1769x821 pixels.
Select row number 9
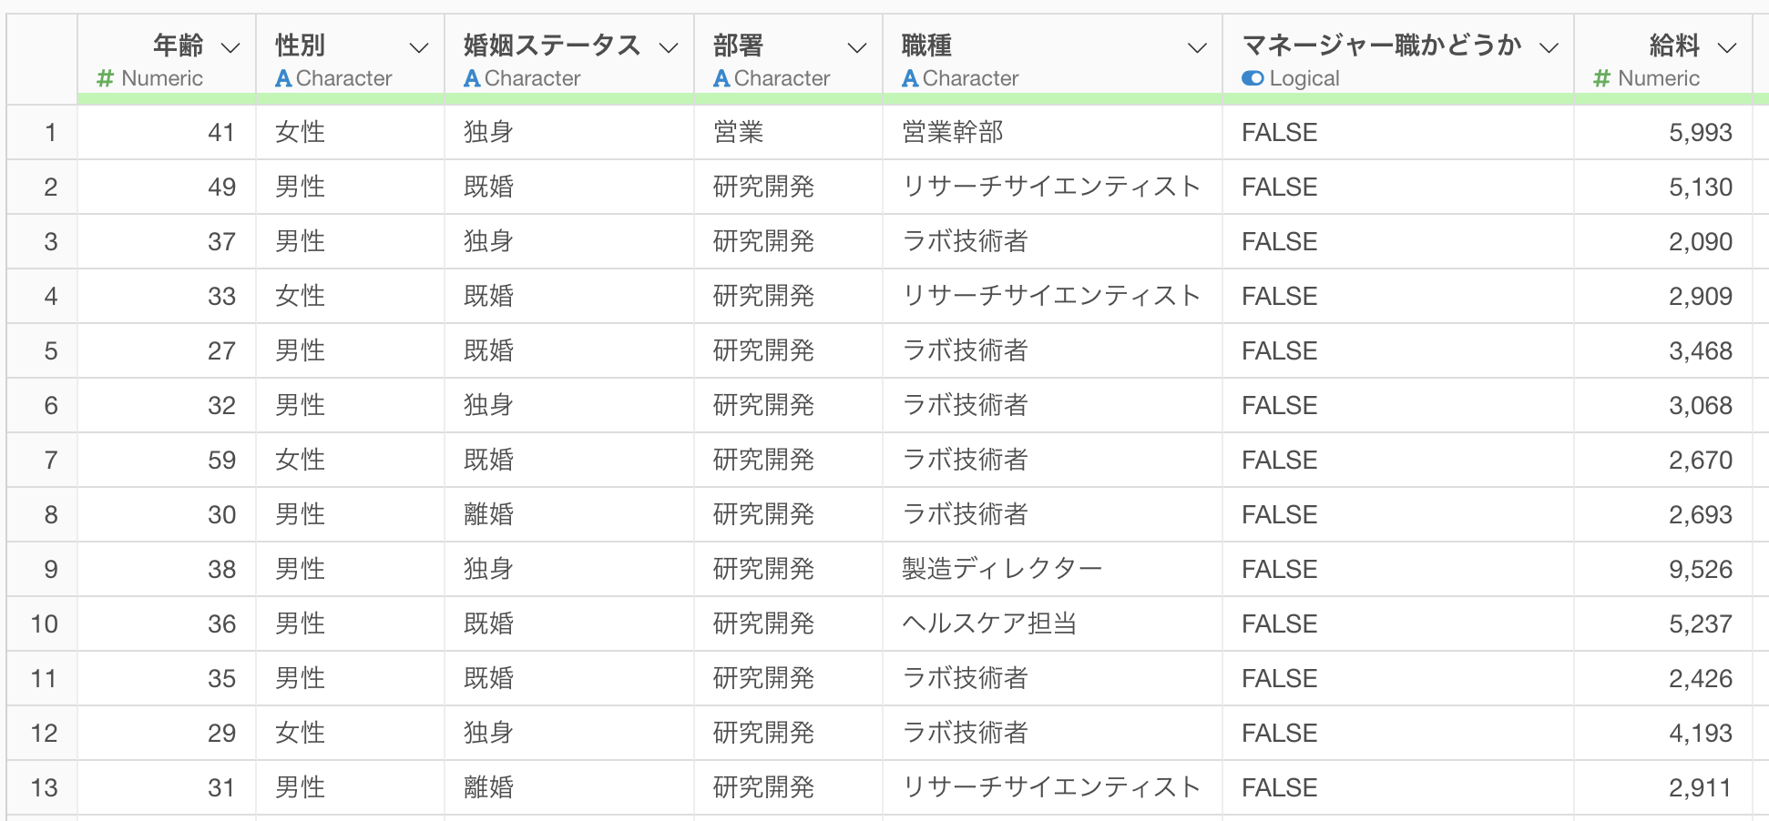coord(51,569)
